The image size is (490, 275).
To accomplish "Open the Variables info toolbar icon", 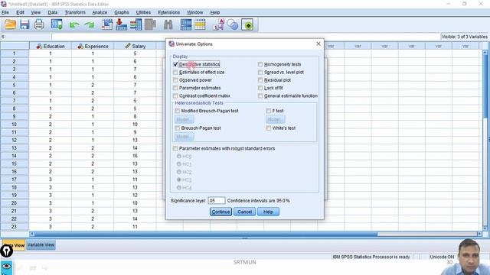I will (136, 24).
